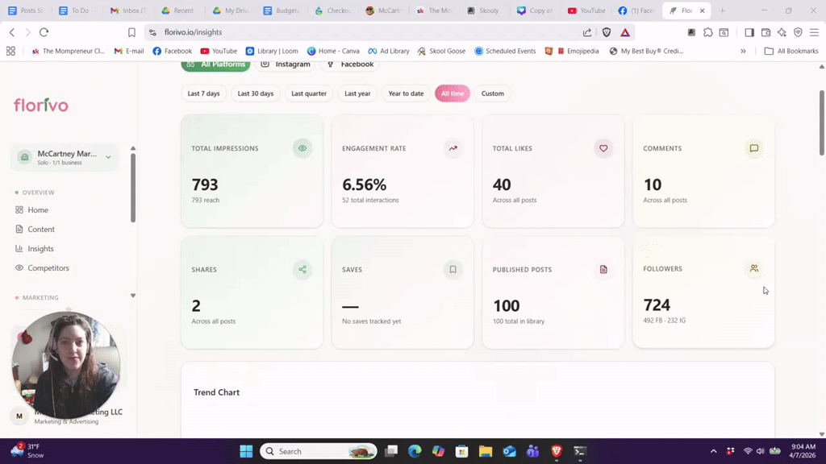Screen dimensions: 826x464
Task: Click the Shares icon on the card
Action: [x=302, y=269]
